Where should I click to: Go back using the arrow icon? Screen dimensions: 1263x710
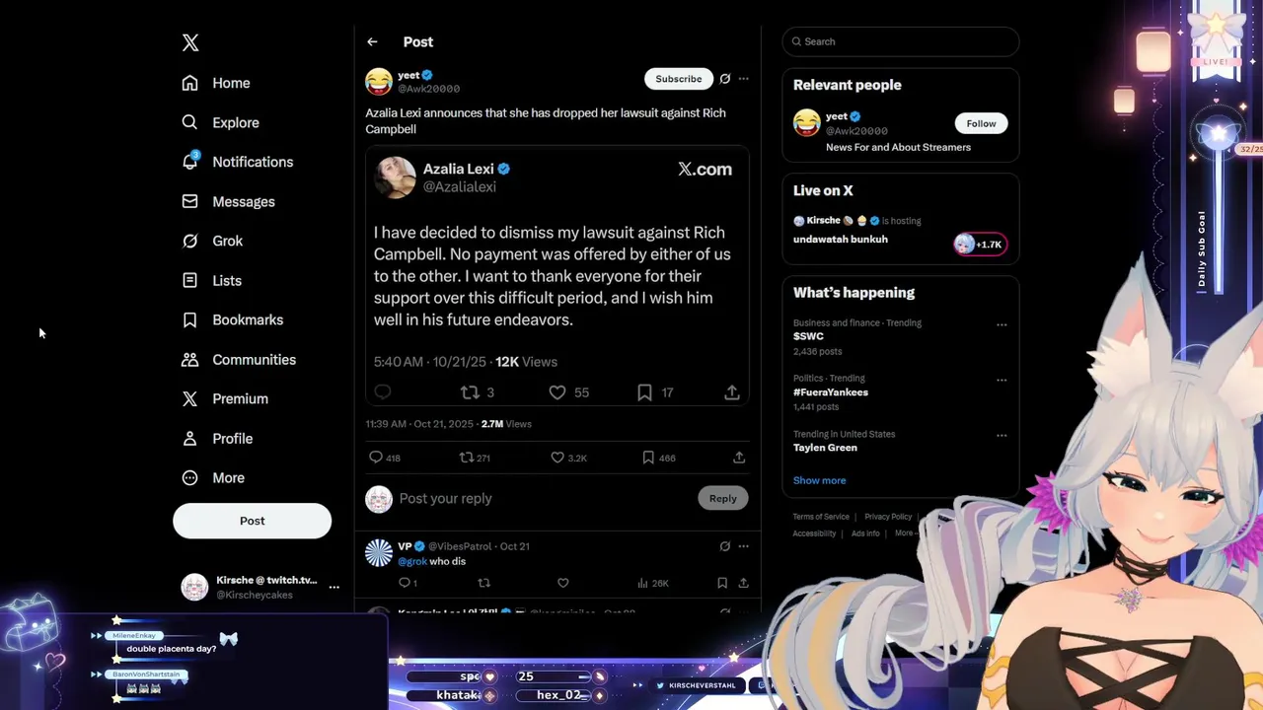[372, 41]
